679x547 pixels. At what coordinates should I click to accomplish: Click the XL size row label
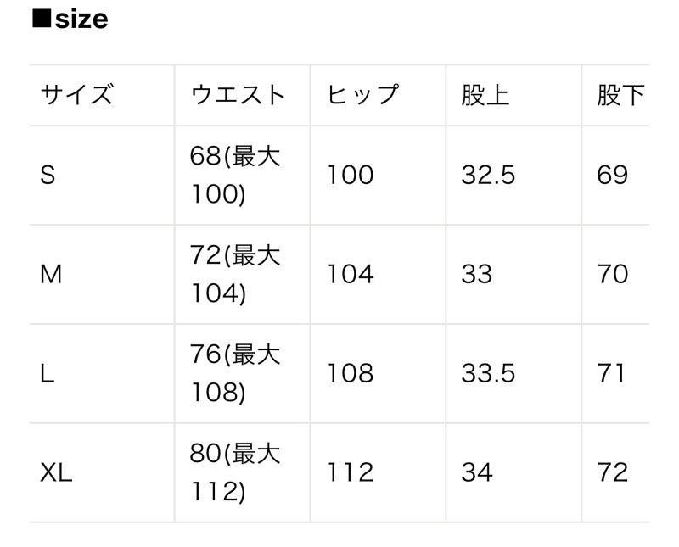(x=56, y=472)
